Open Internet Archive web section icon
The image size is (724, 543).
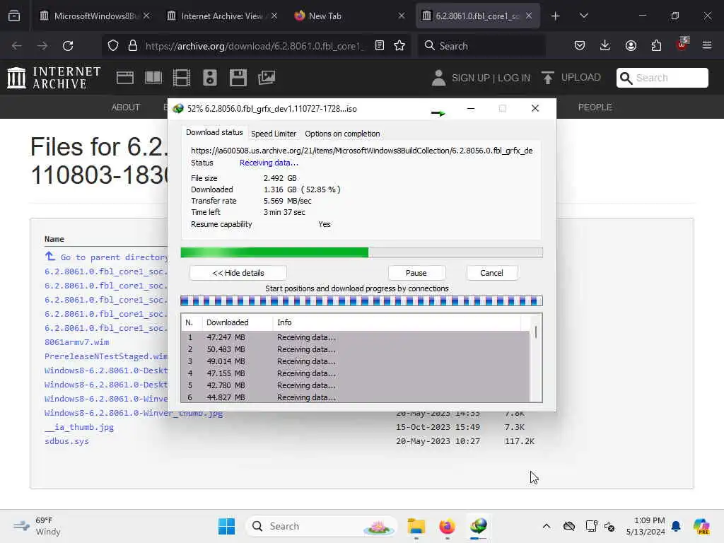(125, 78)
